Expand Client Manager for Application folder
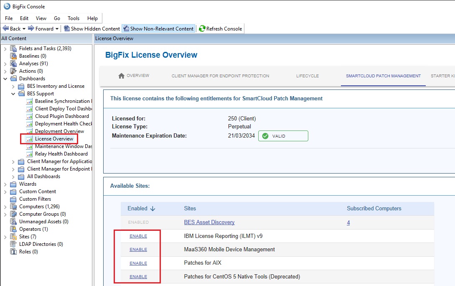455x286 pixels. click(x=13, y=162)
